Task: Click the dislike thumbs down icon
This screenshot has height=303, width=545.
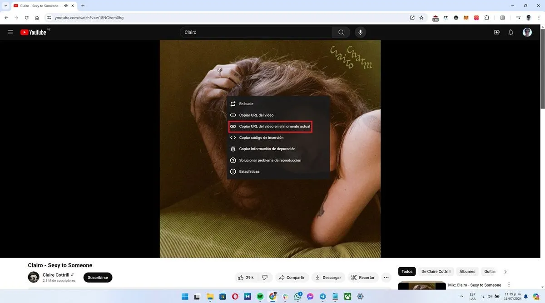Action: (x=265, y=277)
